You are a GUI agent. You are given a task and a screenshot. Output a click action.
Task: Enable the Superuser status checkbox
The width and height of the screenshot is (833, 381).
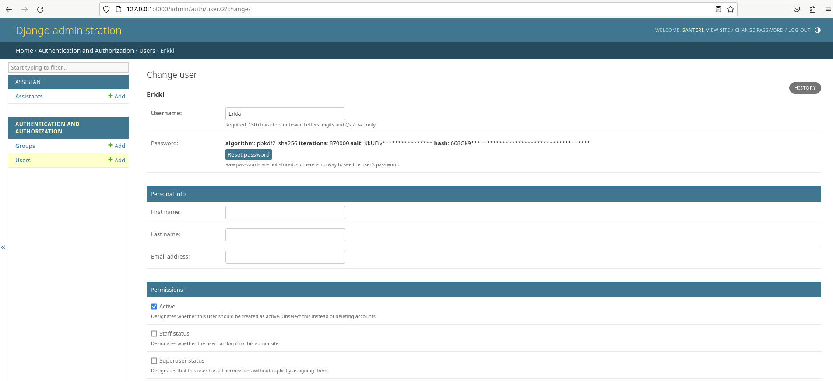point(154,361)
